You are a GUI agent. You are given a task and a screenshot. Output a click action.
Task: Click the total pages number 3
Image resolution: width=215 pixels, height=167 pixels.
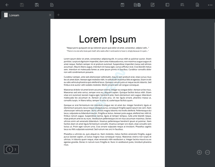pos(15,150)
